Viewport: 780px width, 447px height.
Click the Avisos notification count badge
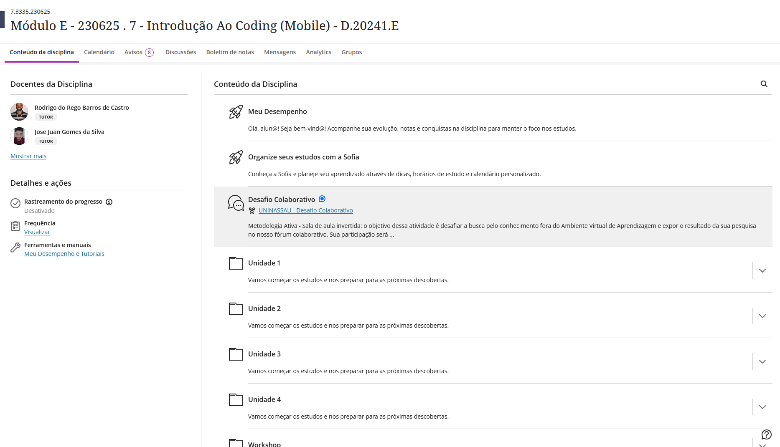[x=149, y=53]
